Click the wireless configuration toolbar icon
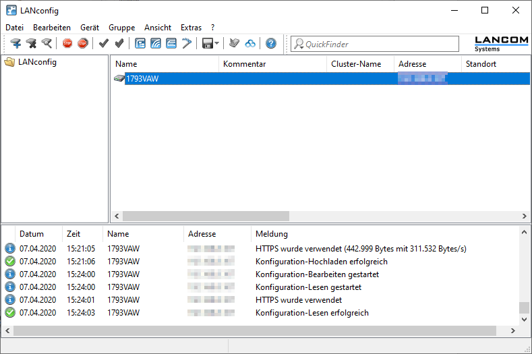This screenshot has width=532, height=354. pyautogui.click(x=156, y=43)
